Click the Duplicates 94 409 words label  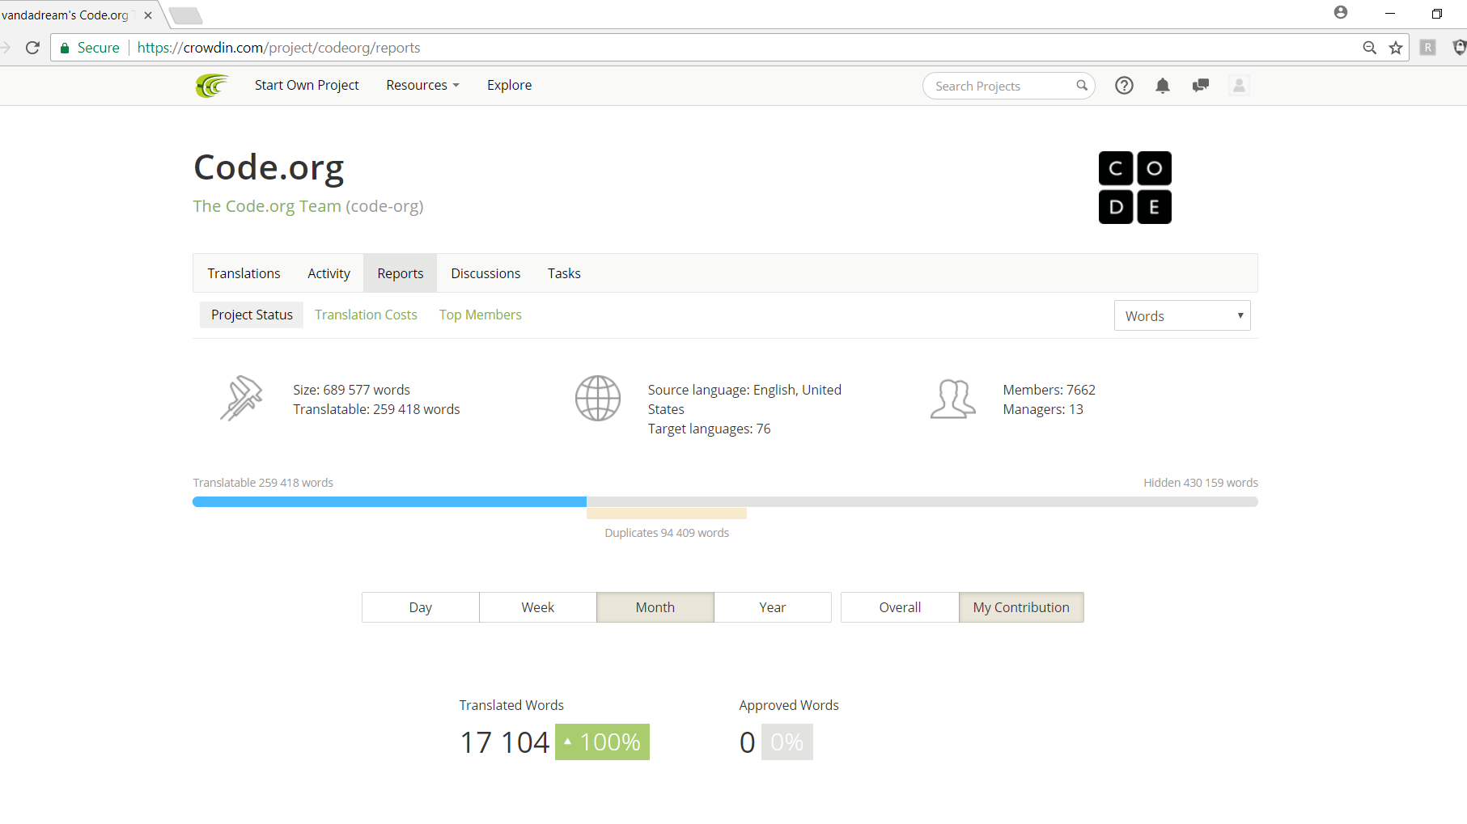[x=667, y=533]
